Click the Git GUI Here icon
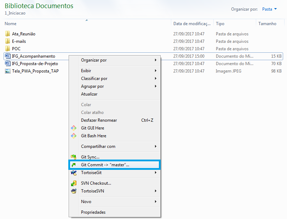Image resolution: width=287 pixels, height=219 pixels. 74,128
